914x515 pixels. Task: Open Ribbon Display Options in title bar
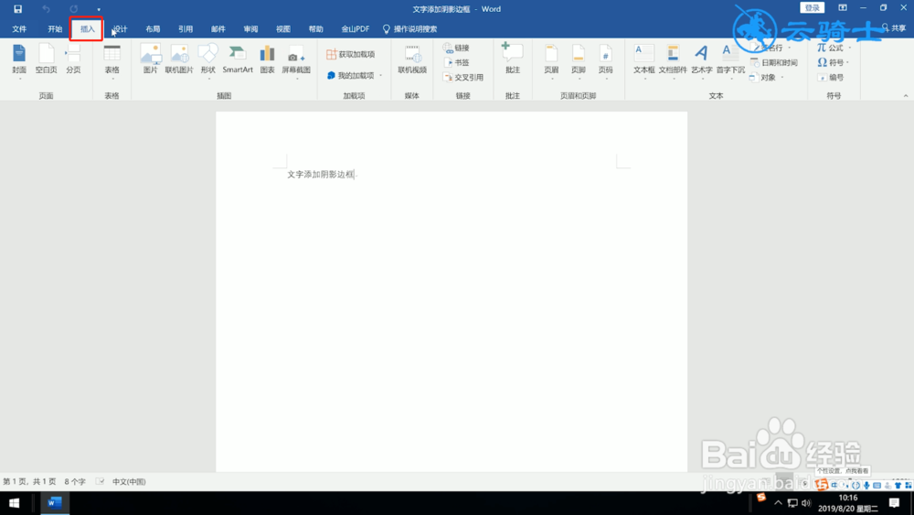(843, 7)
